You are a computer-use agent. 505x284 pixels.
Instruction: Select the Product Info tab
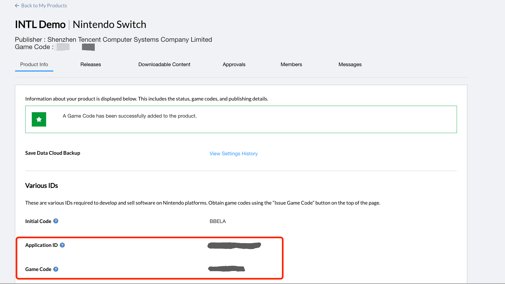tap(34, 64)
